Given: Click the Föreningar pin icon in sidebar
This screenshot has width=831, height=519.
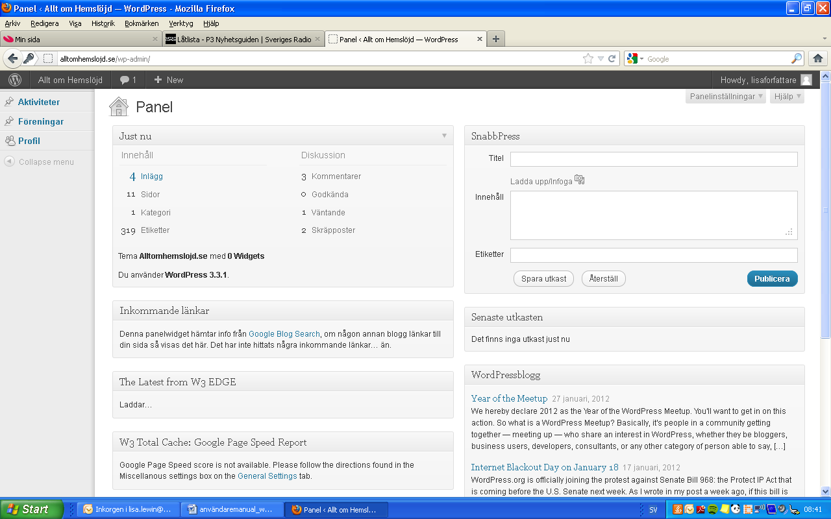Looking at the screenshot, I should coord(9,121).
